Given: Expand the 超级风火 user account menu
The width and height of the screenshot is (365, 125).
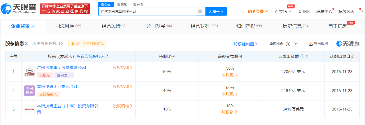Looking at the screenshot, I should click(351, 11).
